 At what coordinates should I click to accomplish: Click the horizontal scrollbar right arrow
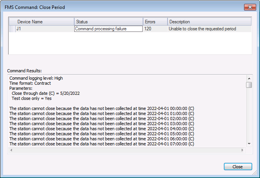(x=243, y=150)
